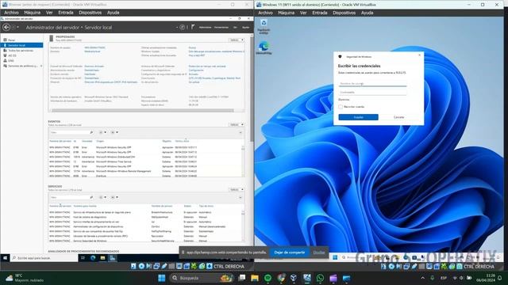
Task: Open Task View on server VM taskbar
Action: pyautogui.click(x=83, y=258)
